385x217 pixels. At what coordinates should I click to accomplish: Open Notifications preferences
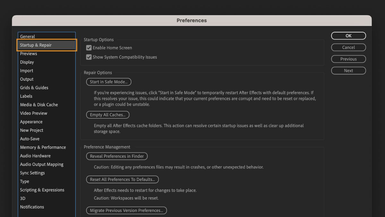coord(32,207)
